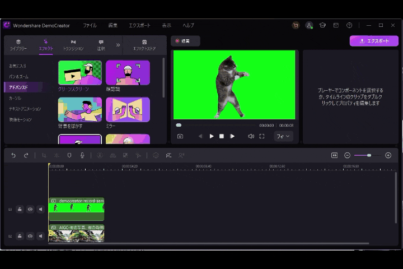This screenshot has height=269, width=403.
Task: Select the split clip tool
Action: (57, 155)
